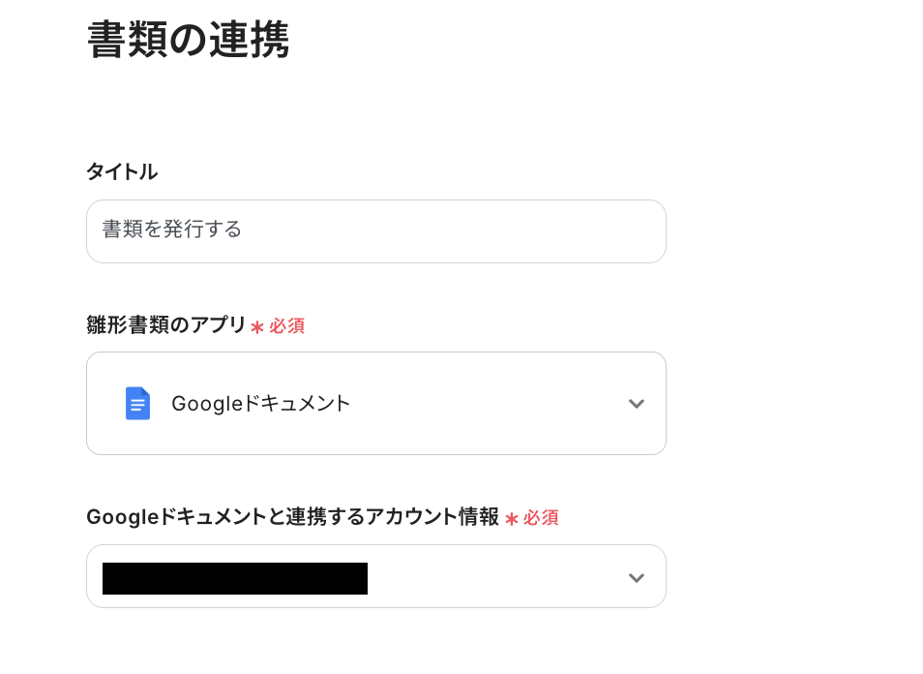Click the 書類の連携 page heading

point(188,42)
